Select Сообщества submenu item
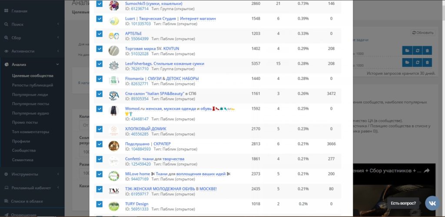Screen dimensions: 445x217 click(x=24, y=150)
